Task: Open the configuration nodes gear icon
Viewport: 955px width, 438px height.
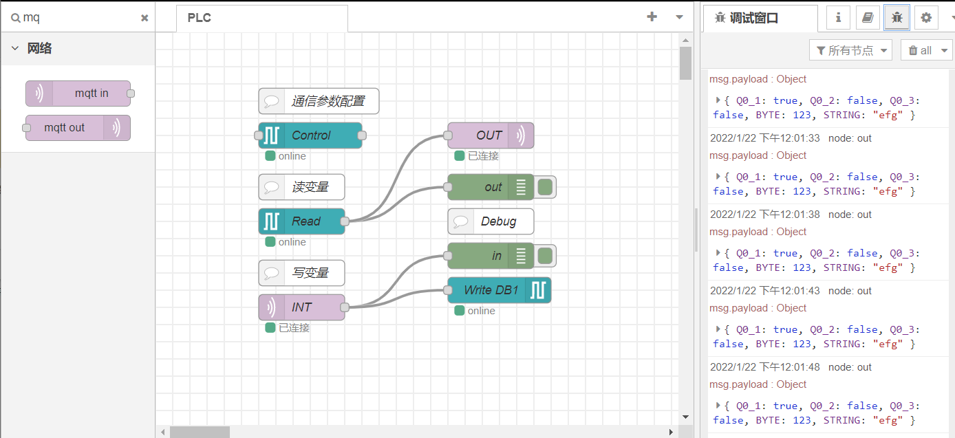Action: [925, 17]
